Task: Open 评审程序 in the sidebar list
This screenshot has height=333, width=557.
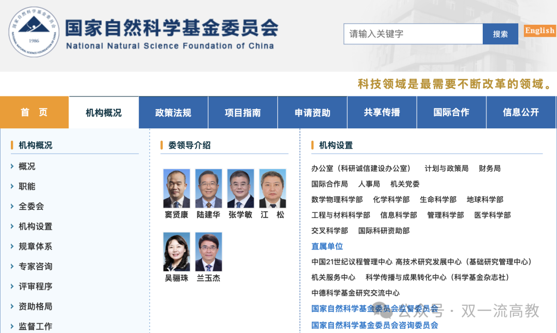Action: coord(36,287)
